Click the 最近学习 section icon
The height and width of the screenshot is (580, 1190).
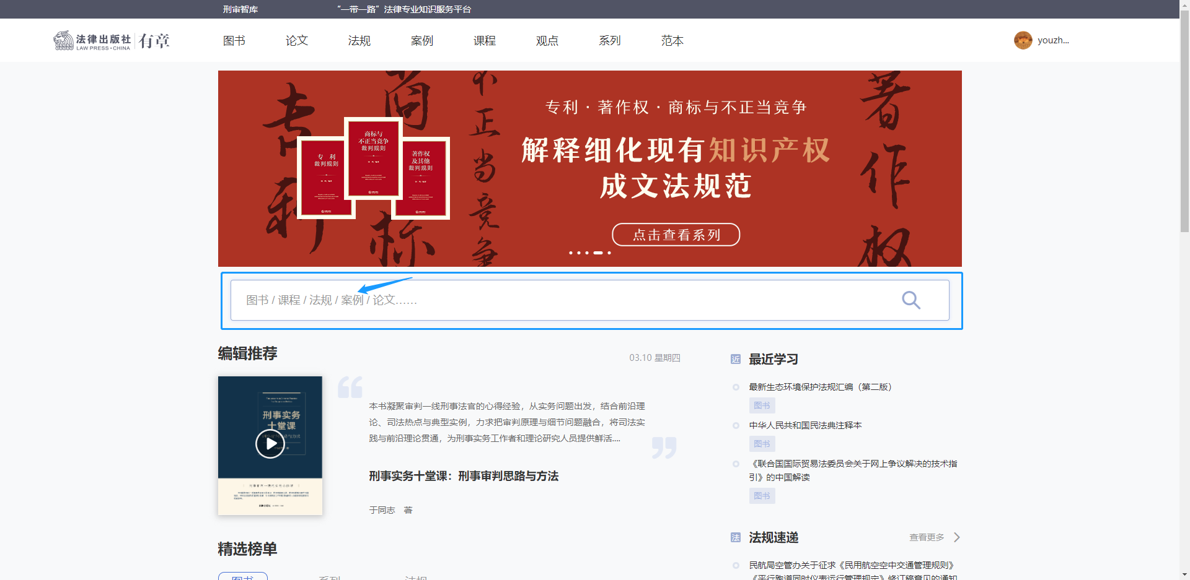[x=736, y=359]
